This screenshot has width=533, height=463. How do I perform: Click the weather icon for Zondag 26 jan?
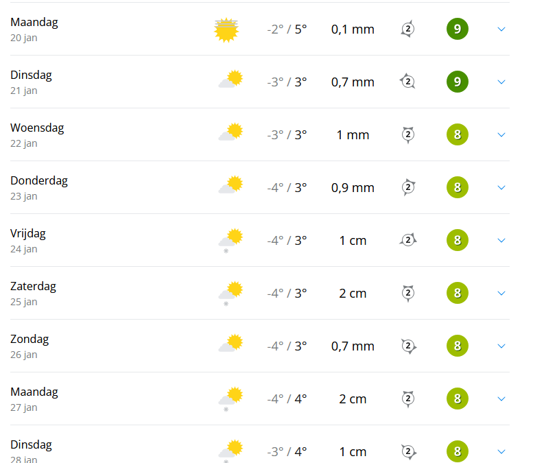(230, 346)
